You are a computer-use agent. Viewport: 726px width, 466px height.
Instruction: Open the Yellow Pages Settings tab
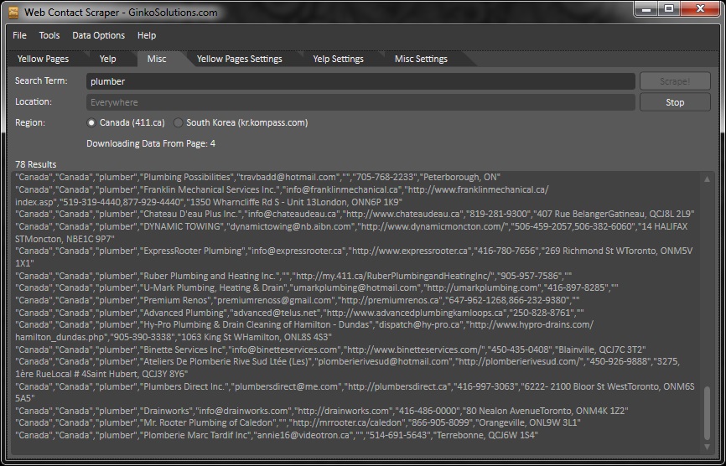pos(240,59)
